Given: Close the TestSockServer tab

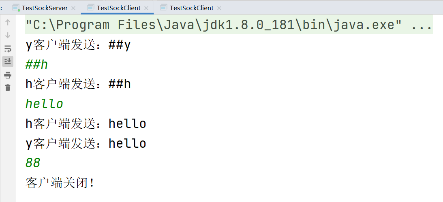Looking at the screenshot, I should click(x=73, y=8).
